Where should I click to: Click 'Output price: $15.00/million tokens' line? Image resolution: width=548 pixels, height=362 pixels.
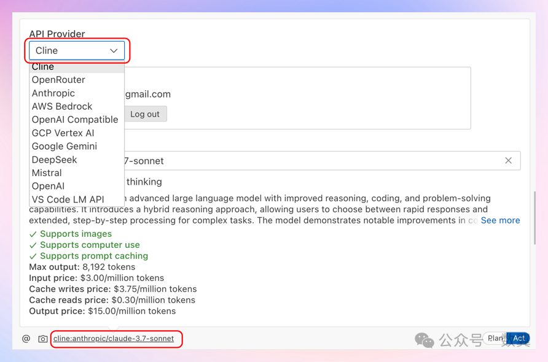coord(103,311)
